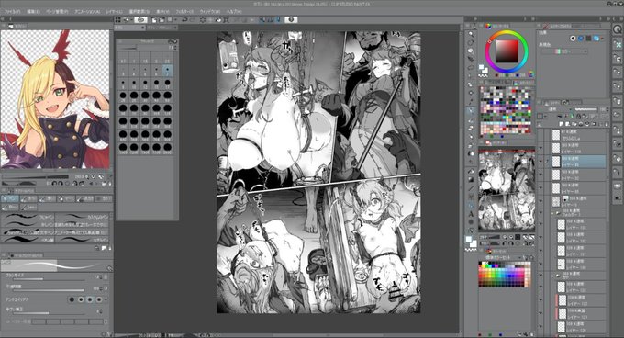The width and height of the screenshot is (624, 338).
Task: Open the ファイル (File) menu
Action: click(12, 12)
